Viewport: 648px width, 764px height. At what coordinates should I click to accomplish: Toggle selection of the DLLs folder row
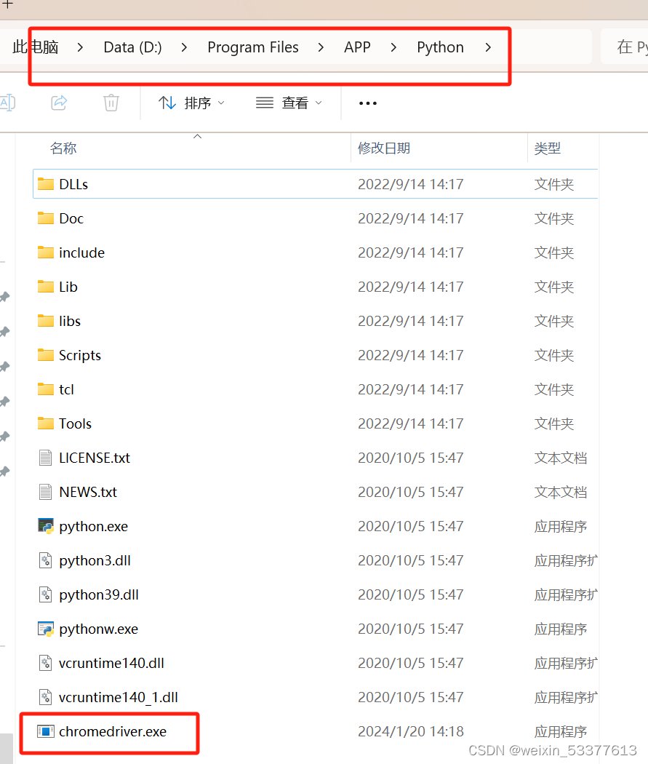click(73, 184)
